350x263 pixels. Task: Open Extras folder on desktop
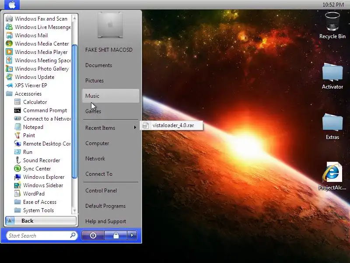tap(332, 126)
